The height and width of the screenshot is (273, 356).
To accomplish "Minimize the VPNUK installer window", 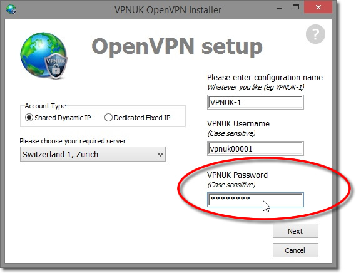I will coord(279,8).
